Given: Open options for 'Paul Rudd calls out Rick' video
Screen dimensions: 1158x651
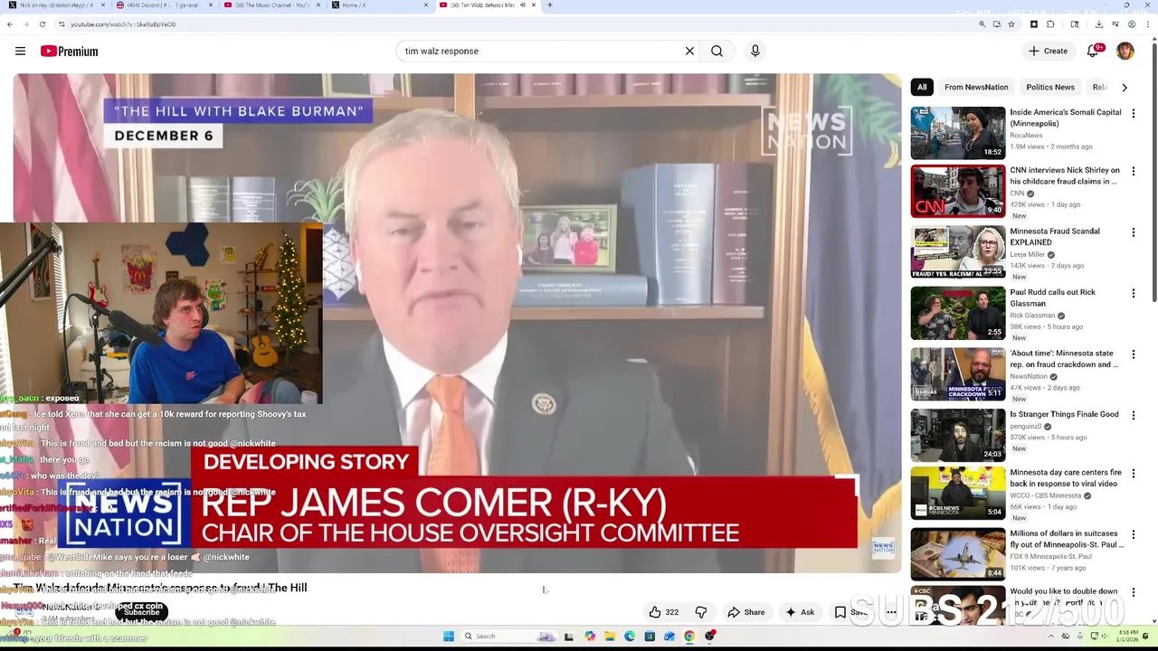Looking at the screenshot, I should 1134,293.
